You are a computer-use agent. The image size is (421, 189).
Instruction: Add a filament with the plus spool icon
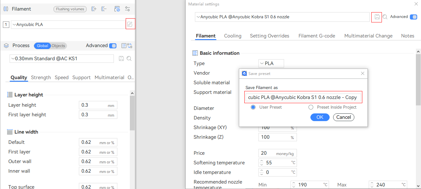pyautogui.click(x=94, y=9)
